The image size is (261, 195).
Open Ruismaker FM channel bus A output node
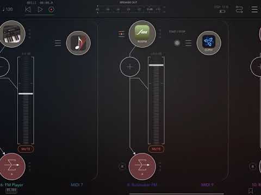coord(142,166)
